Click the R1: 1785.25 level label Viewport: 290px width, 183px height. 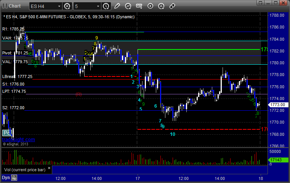(x=13, y=29)
